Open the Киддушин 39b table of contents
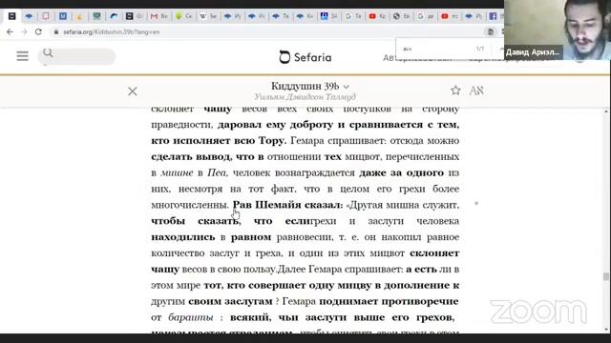Image resolution: width=611 pixels, height=343 pixels. pos(305,86)
